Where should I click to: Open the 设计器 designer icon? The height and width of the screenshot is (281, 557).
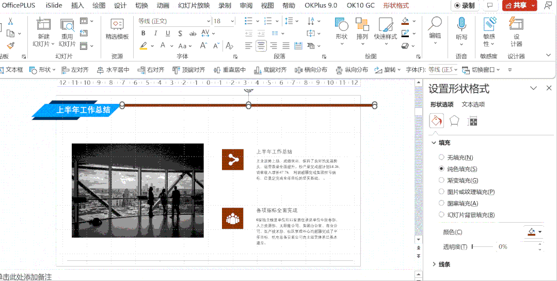516,24
